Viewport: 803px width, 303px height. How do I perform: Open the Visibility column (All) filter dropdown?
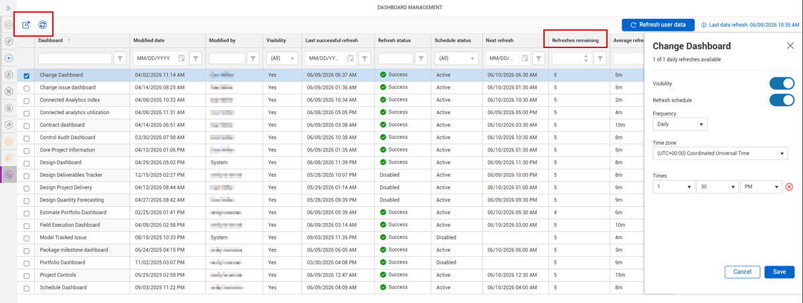[x=282, y=59]
